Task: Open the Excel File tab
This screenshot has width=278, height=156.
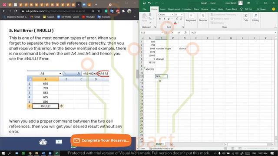Action: pyautogui.click(x=145, y=9)
